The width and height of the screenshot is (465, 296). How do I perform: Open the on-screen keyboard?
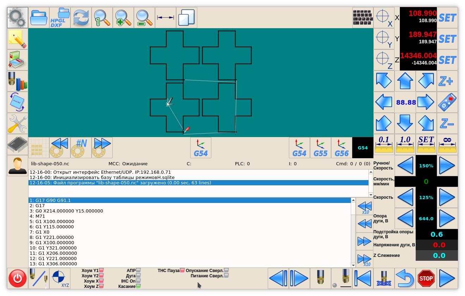coord(363,18)
